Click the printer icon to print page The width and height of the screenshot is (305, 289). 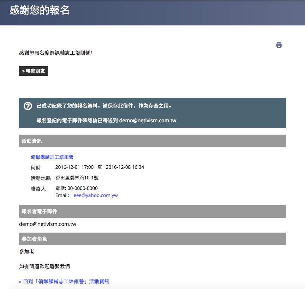tap(279, 45)
